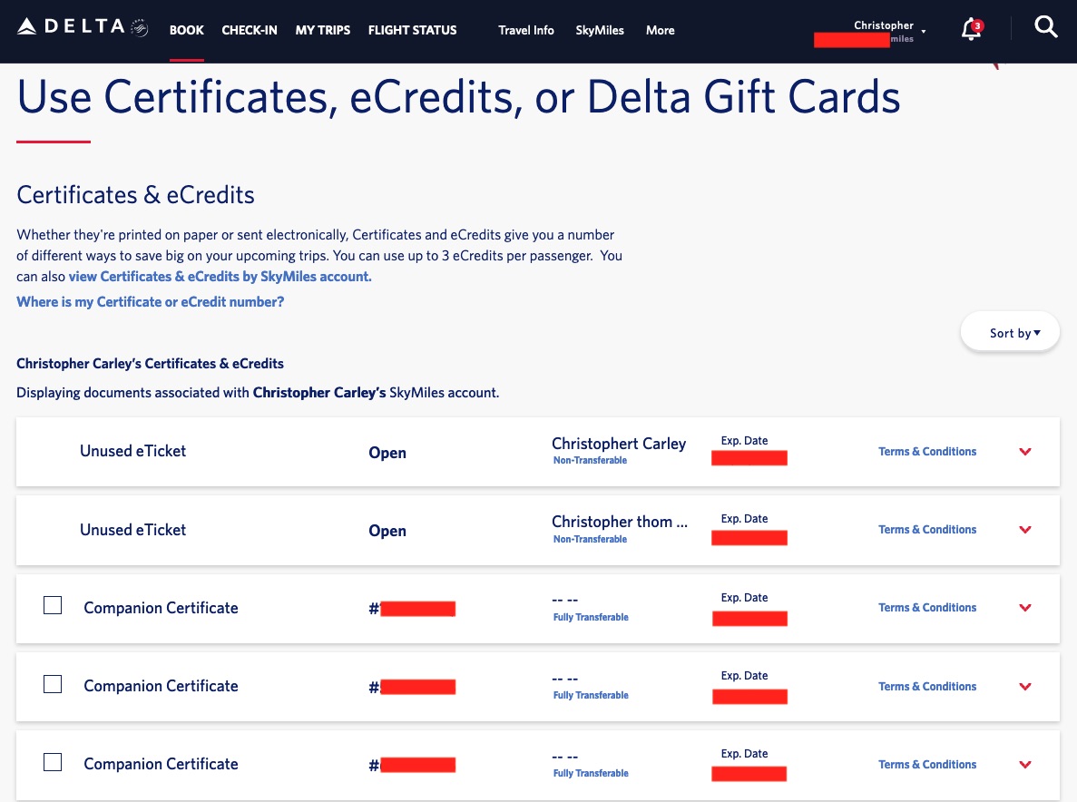Expand the first Companion Certificate details chevron
This screenshot has height=802, width=1077.
click(x=1025, y=608)
